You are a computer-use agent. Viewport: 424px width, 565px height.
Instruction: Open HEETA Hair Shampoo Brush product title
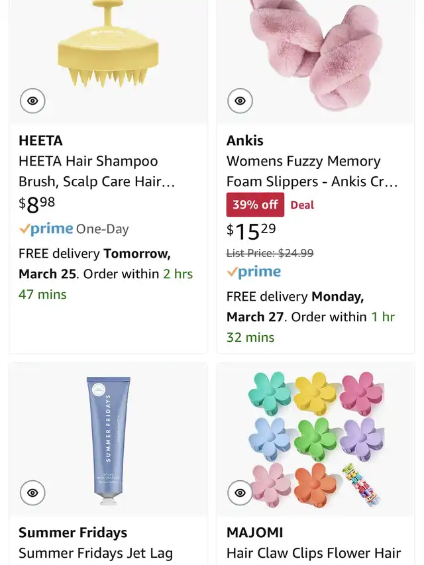(97, 171)
